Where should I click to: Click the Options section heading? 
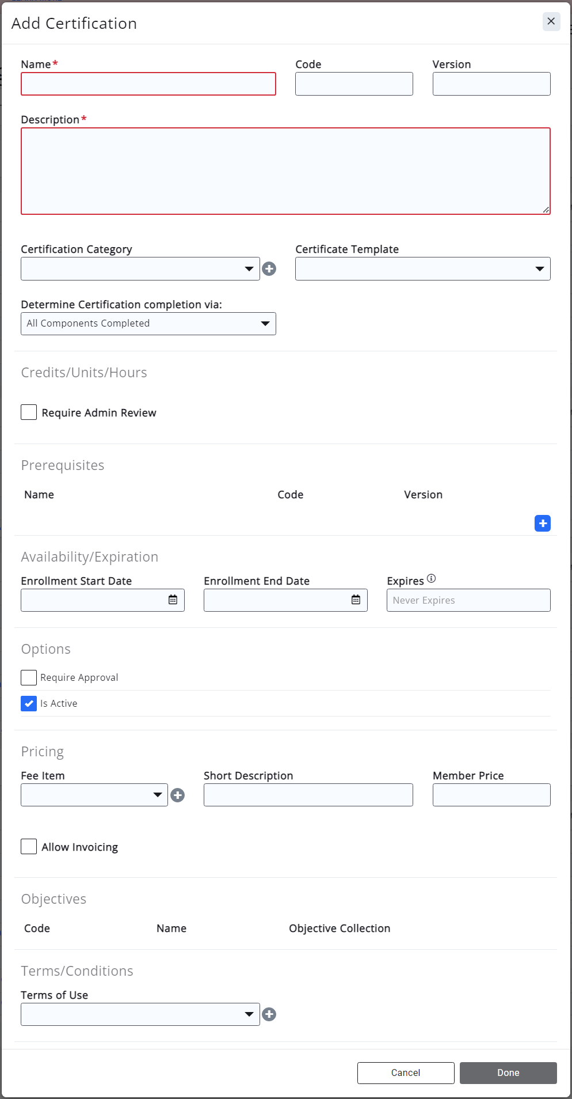(46, 649)
